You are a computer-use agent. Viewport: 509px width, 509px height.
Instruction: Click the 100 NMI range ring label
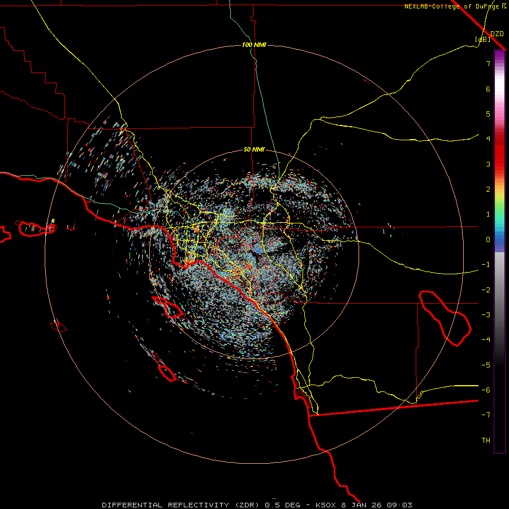pyautogui.click(x=254, y=45)
